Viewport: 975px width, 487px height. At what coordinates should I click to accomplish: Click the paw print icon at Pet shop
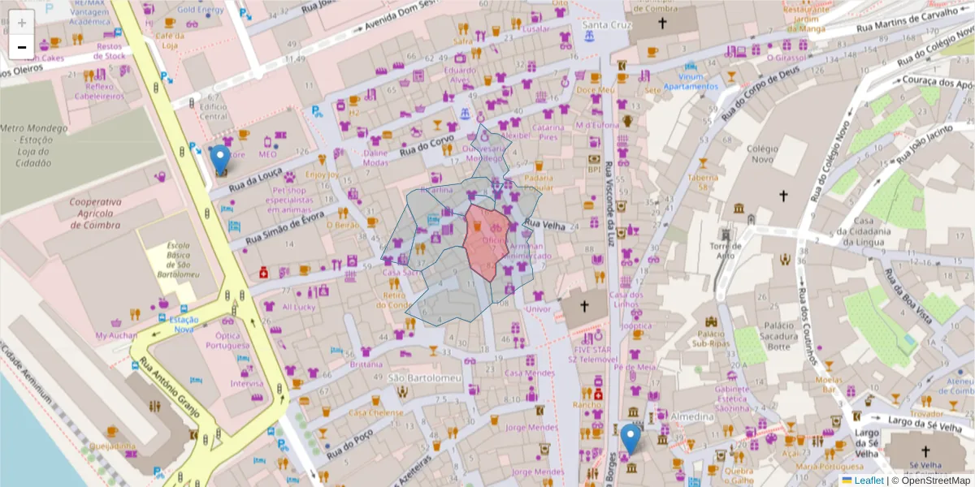(x=289, y=178)
